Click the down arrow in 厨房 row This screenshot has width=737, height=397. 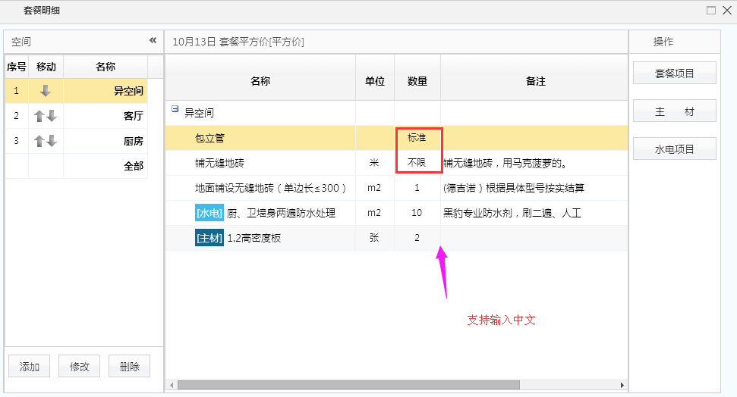point(52,141)
